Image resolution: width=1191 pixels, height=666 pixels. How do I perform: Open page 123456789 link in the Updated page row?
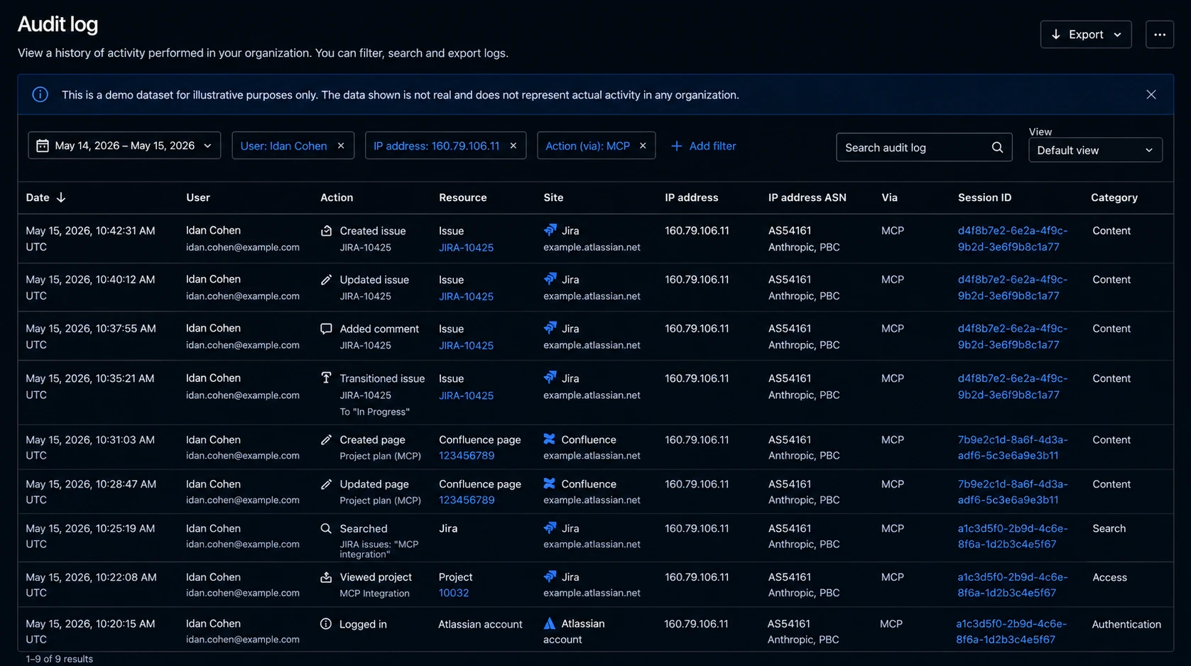coord(467,500)
